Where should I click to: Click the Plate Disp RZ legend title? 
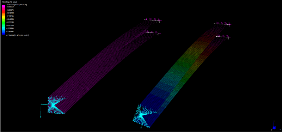tap(9, 2)
